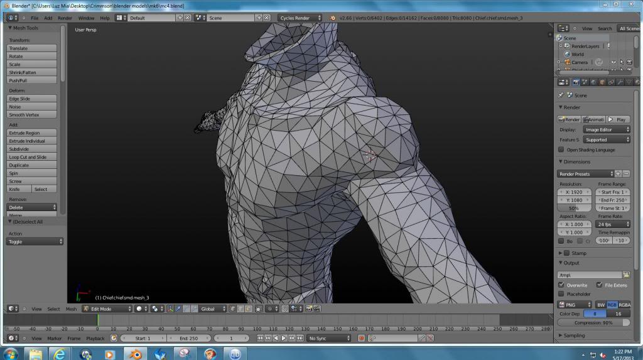Uncheck the File Extensions option
Image resolution: width=643 pixels, height=360 pixels.
click(599, 285)
